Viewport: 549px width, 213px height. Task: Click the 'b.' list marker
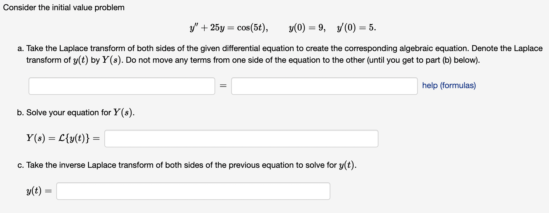[20, 113]
